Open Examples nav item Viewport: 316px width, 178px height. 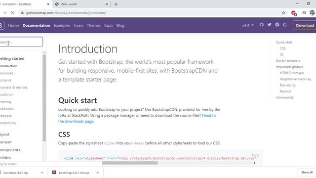(62, 25)
